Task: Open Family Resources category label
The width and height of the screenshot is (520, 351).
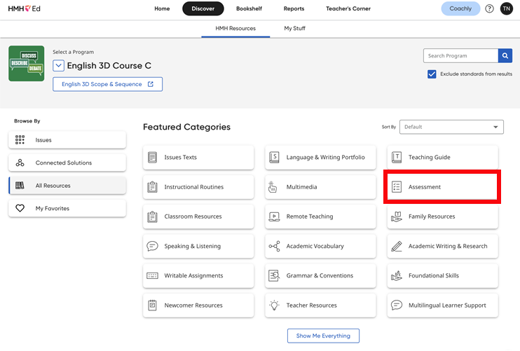Action: (432, 216)
